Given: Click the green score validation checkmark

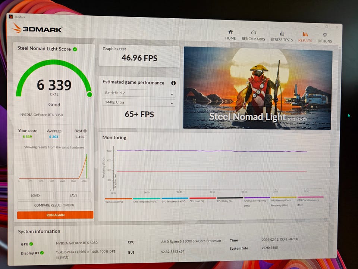Looking at the screenshot, I should pyautogui.click(x=75, y=49).
